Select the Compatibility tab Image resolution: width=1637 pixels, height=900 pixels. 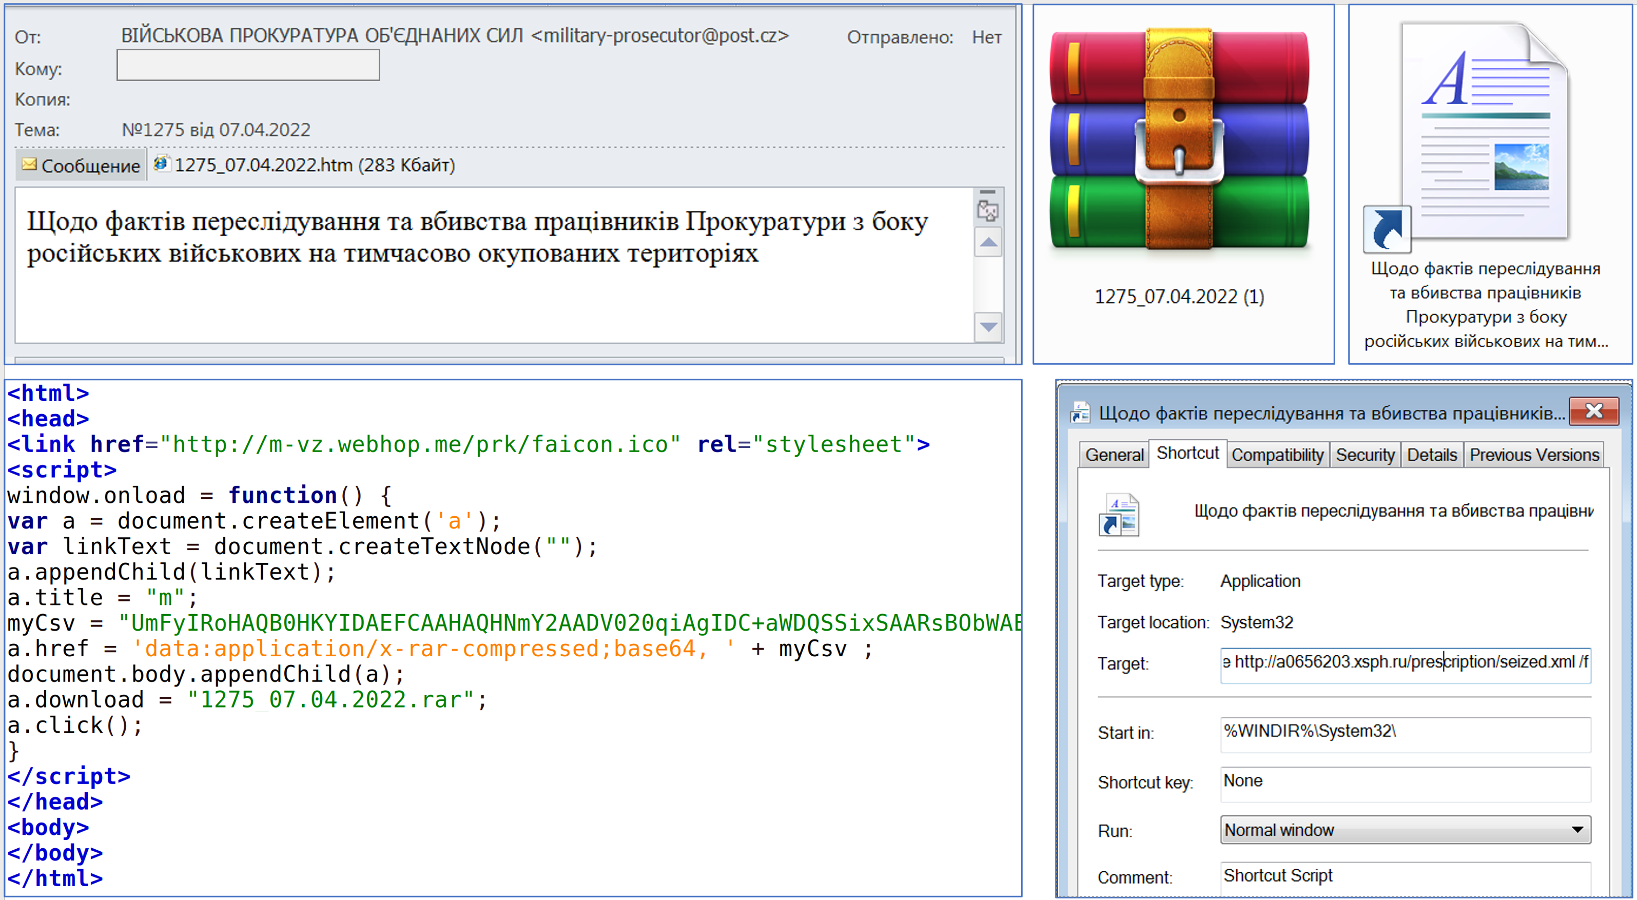click(x=1277, y=455)
